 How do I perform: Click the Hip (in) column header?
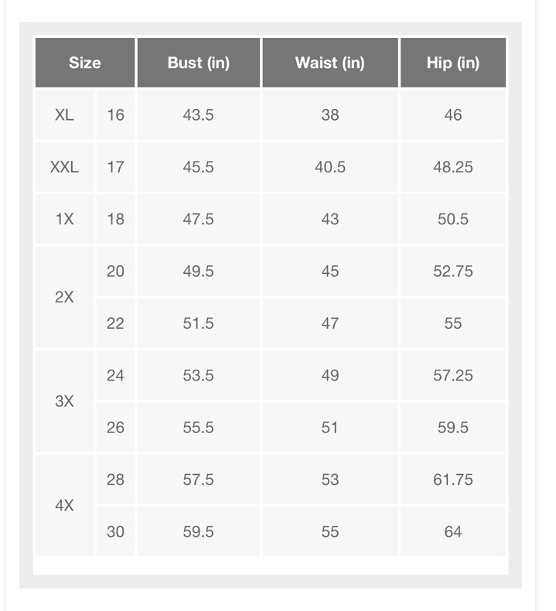click(x=453, y=63)
